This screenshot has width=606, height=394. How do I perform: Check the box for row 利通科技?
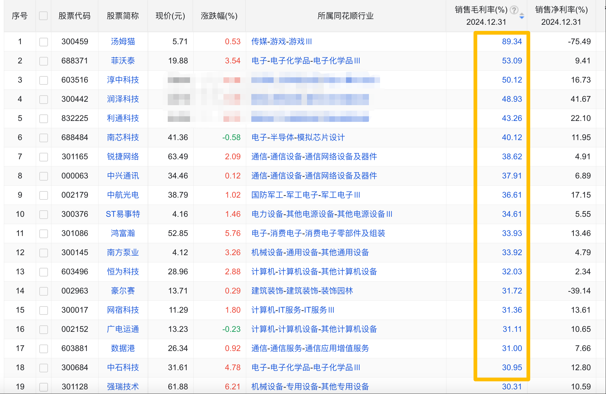[x=44, y=118]
